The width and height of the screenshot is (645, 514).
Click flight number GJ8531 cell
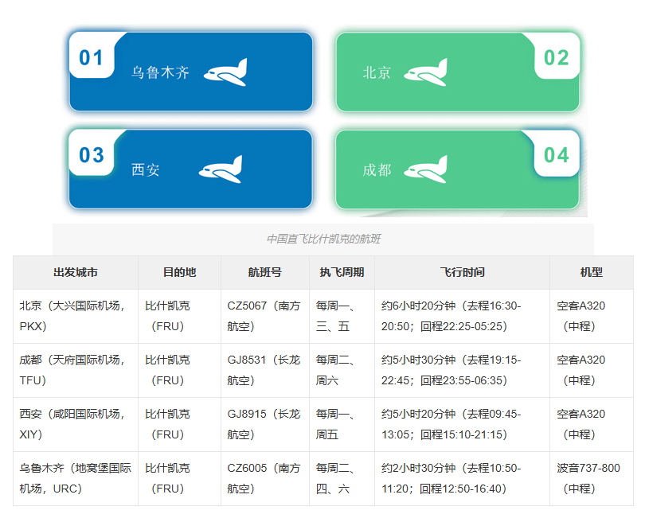264,370
